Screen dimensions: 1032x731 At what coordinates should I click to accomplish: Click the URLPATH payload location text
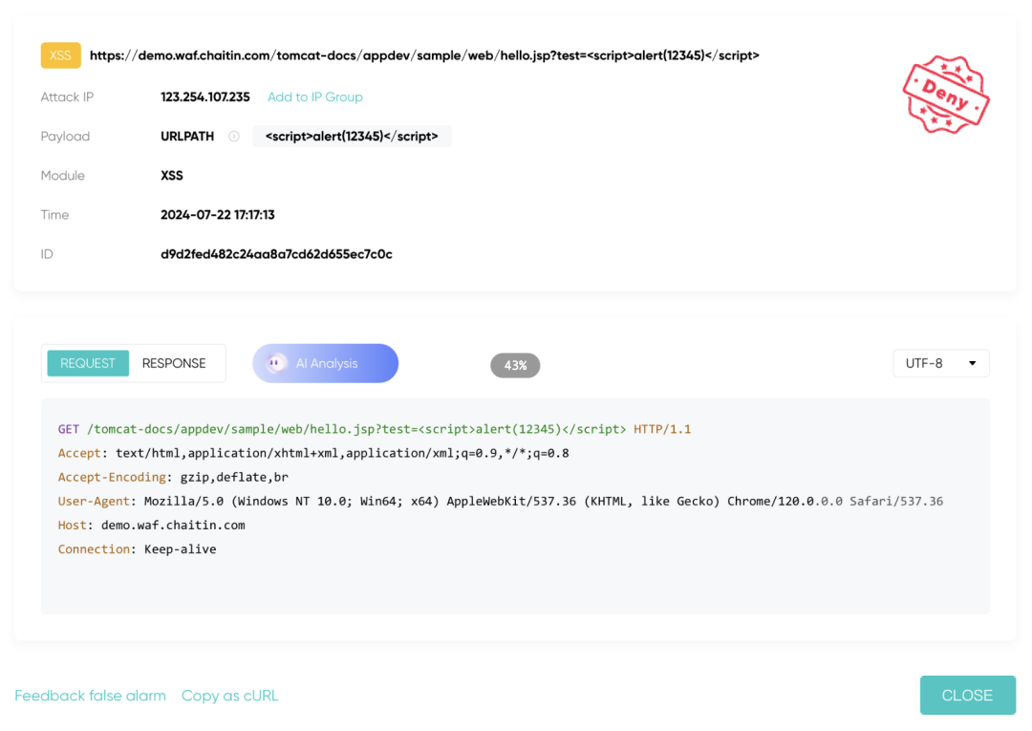187,137
